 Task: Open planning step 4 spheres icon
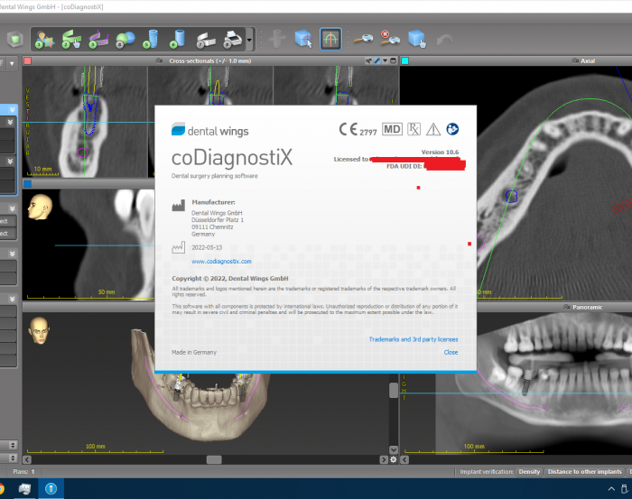pyautogui.click(x=125, y=40)
